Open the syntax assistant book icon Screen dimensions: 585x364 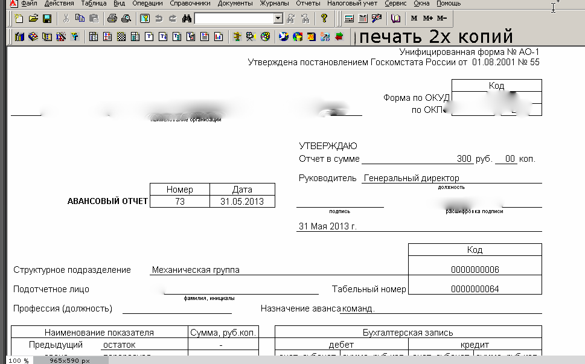point(395,19)
